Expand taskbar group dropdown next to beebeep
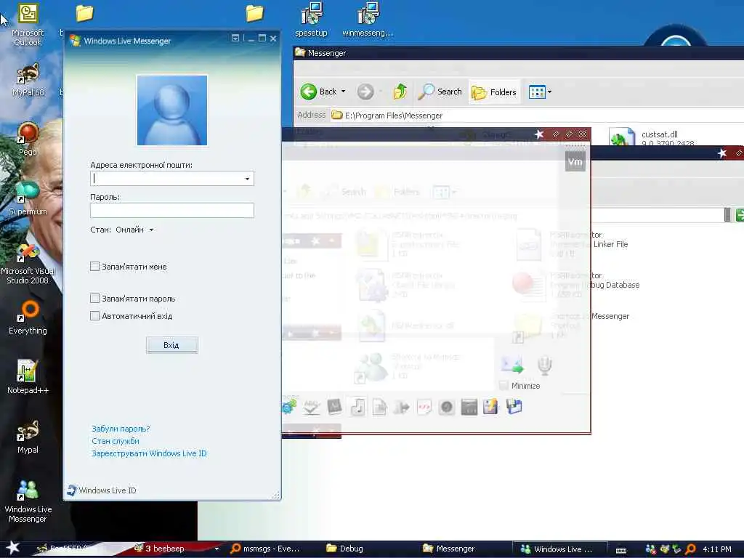Image resolution: width=744 pixels, height=558 pixels. tap(217, 549)
